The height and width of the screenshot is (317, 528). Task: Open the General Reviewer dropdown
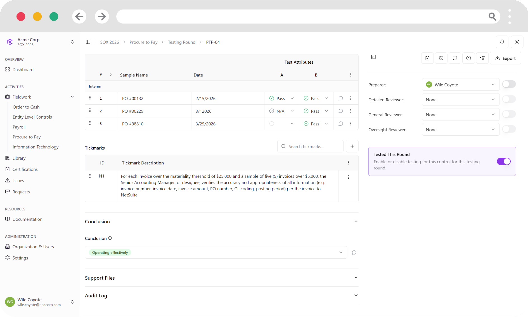460,115
